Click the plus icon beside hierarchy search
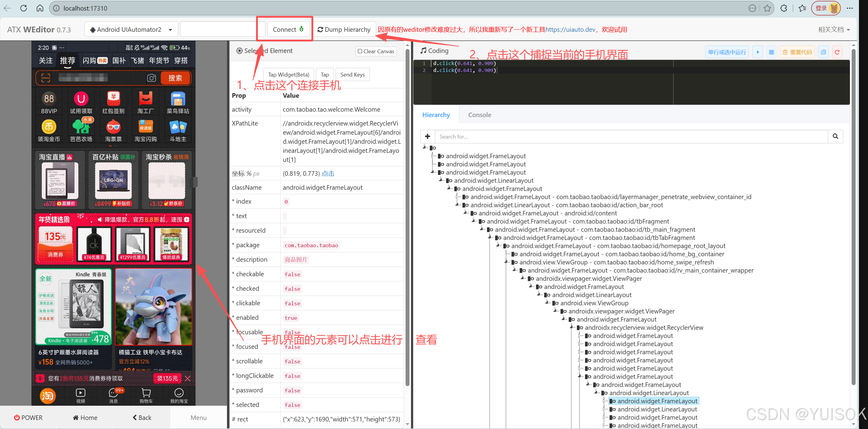Image resolution: width=868 pixels, height=429 pixels. pos(428,136)
